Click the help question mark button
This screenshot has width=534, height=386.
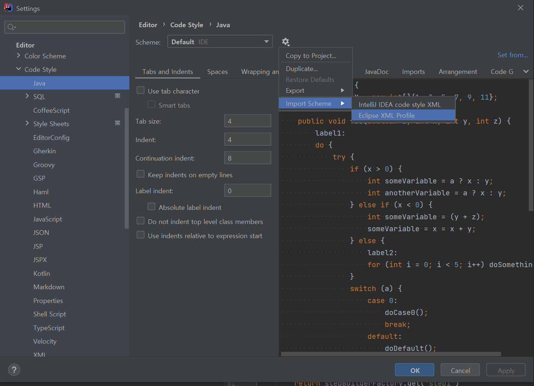[14, 370]
